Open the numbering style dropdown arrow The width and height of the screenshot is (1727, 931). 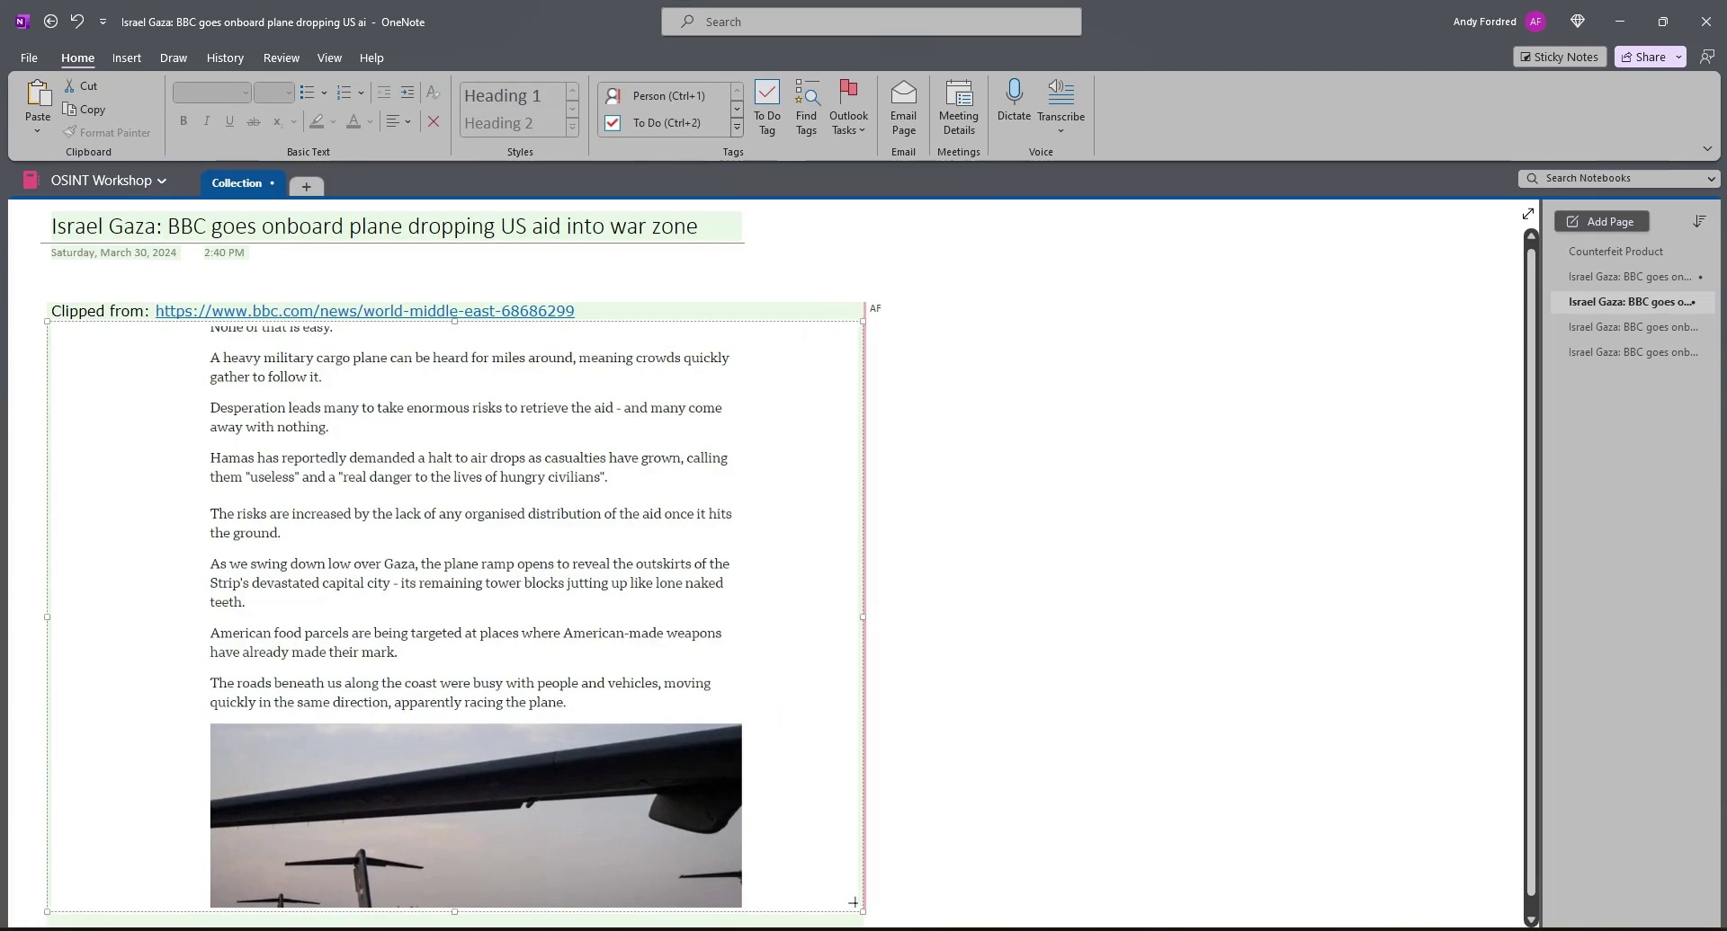point(361,93)
